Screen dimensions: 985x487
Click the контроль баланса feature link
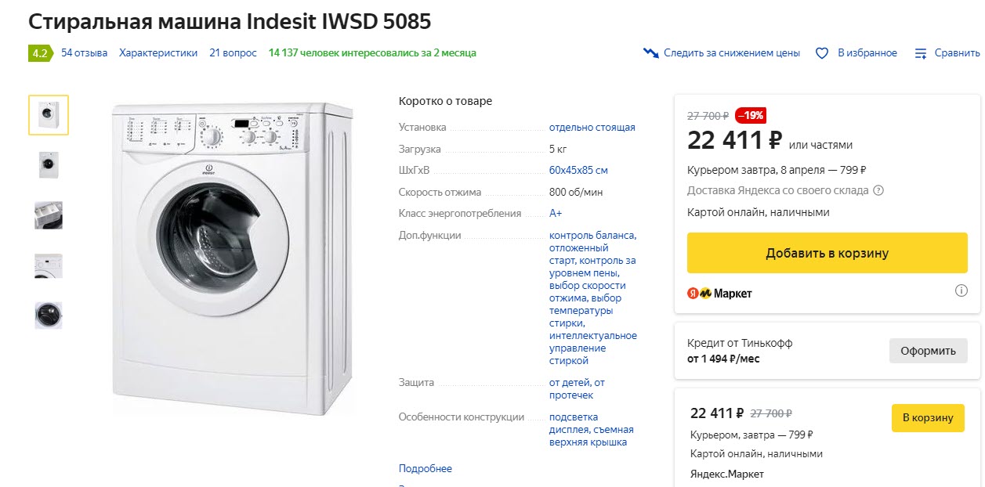(591, 234)
